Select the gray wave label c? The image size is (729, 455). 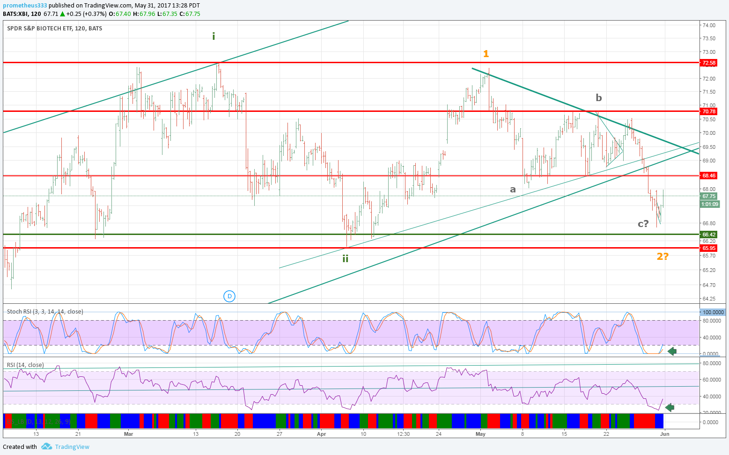pos(643,223)
